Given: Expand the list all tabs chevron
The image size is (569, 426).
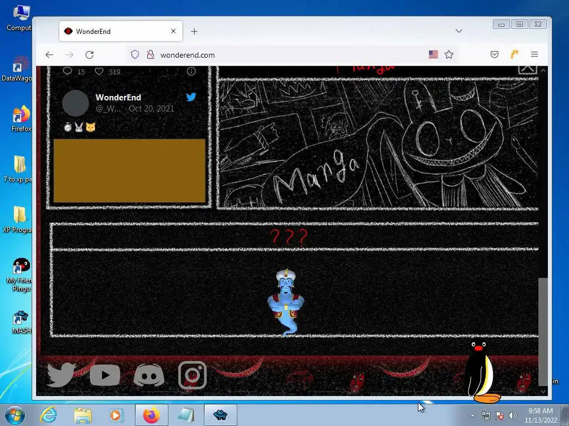Looking at the screenshot, I should tap(459, 31).
